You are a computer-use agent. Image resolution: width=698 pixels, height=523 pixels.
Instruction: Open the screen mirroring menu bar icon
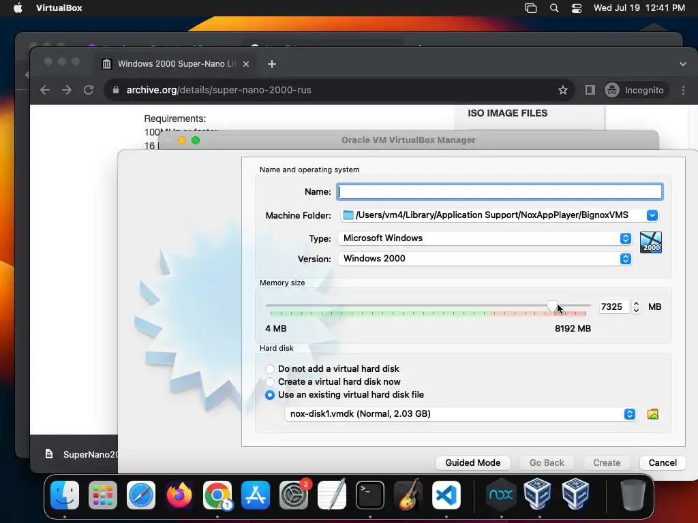tap(530, 8)
